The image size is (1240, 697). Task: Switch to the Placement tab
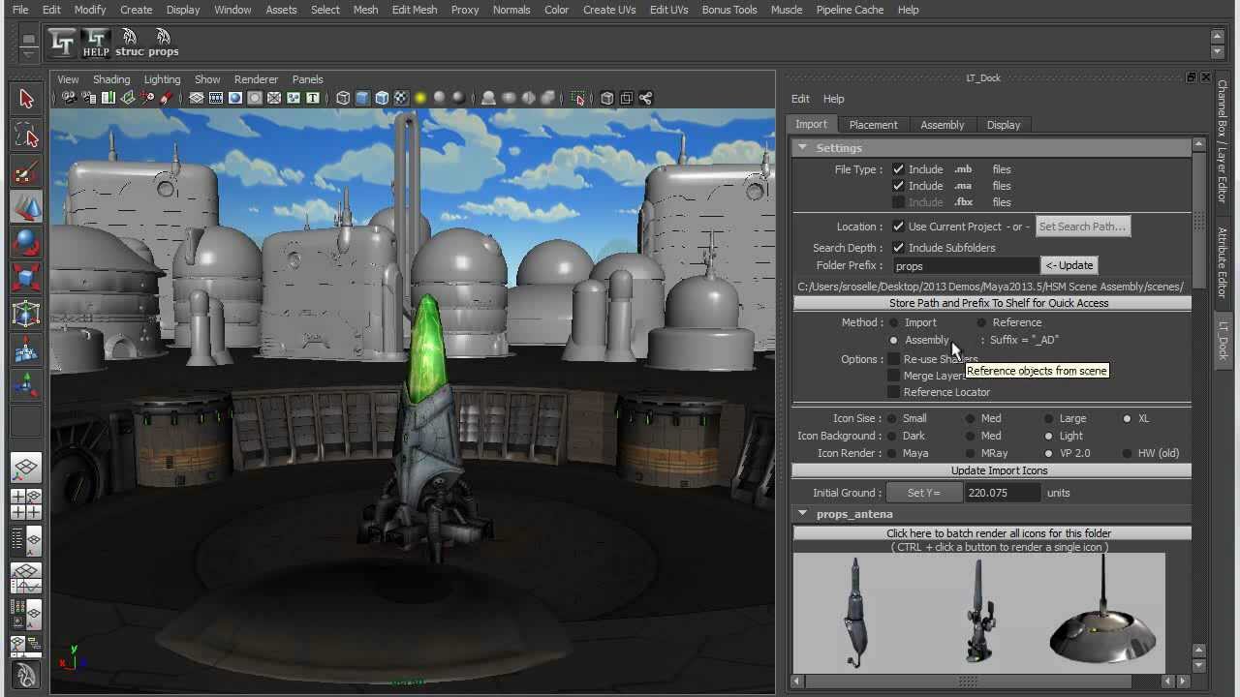pyautogui.click(x=873, y=125)
